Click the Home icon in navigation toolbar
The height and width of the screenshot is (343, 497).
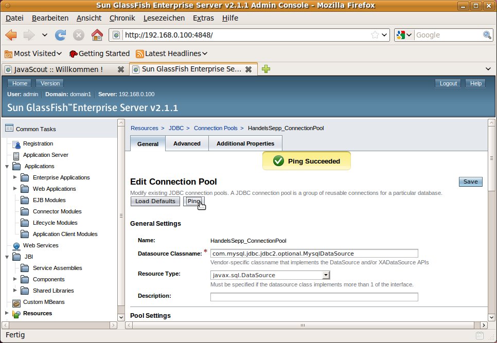97,35
